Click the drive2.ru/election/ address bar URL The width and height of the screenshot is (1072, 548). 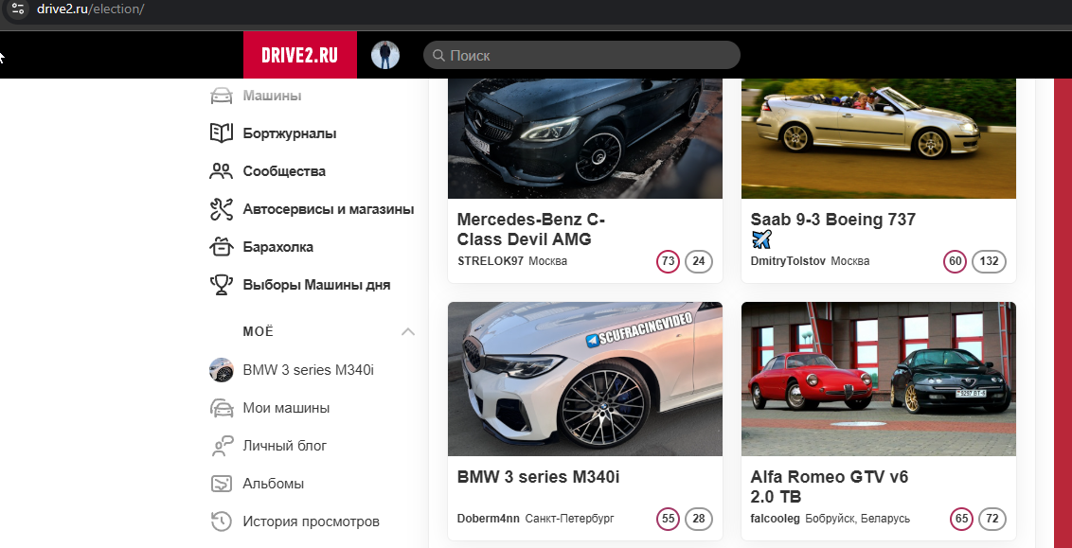90,9
